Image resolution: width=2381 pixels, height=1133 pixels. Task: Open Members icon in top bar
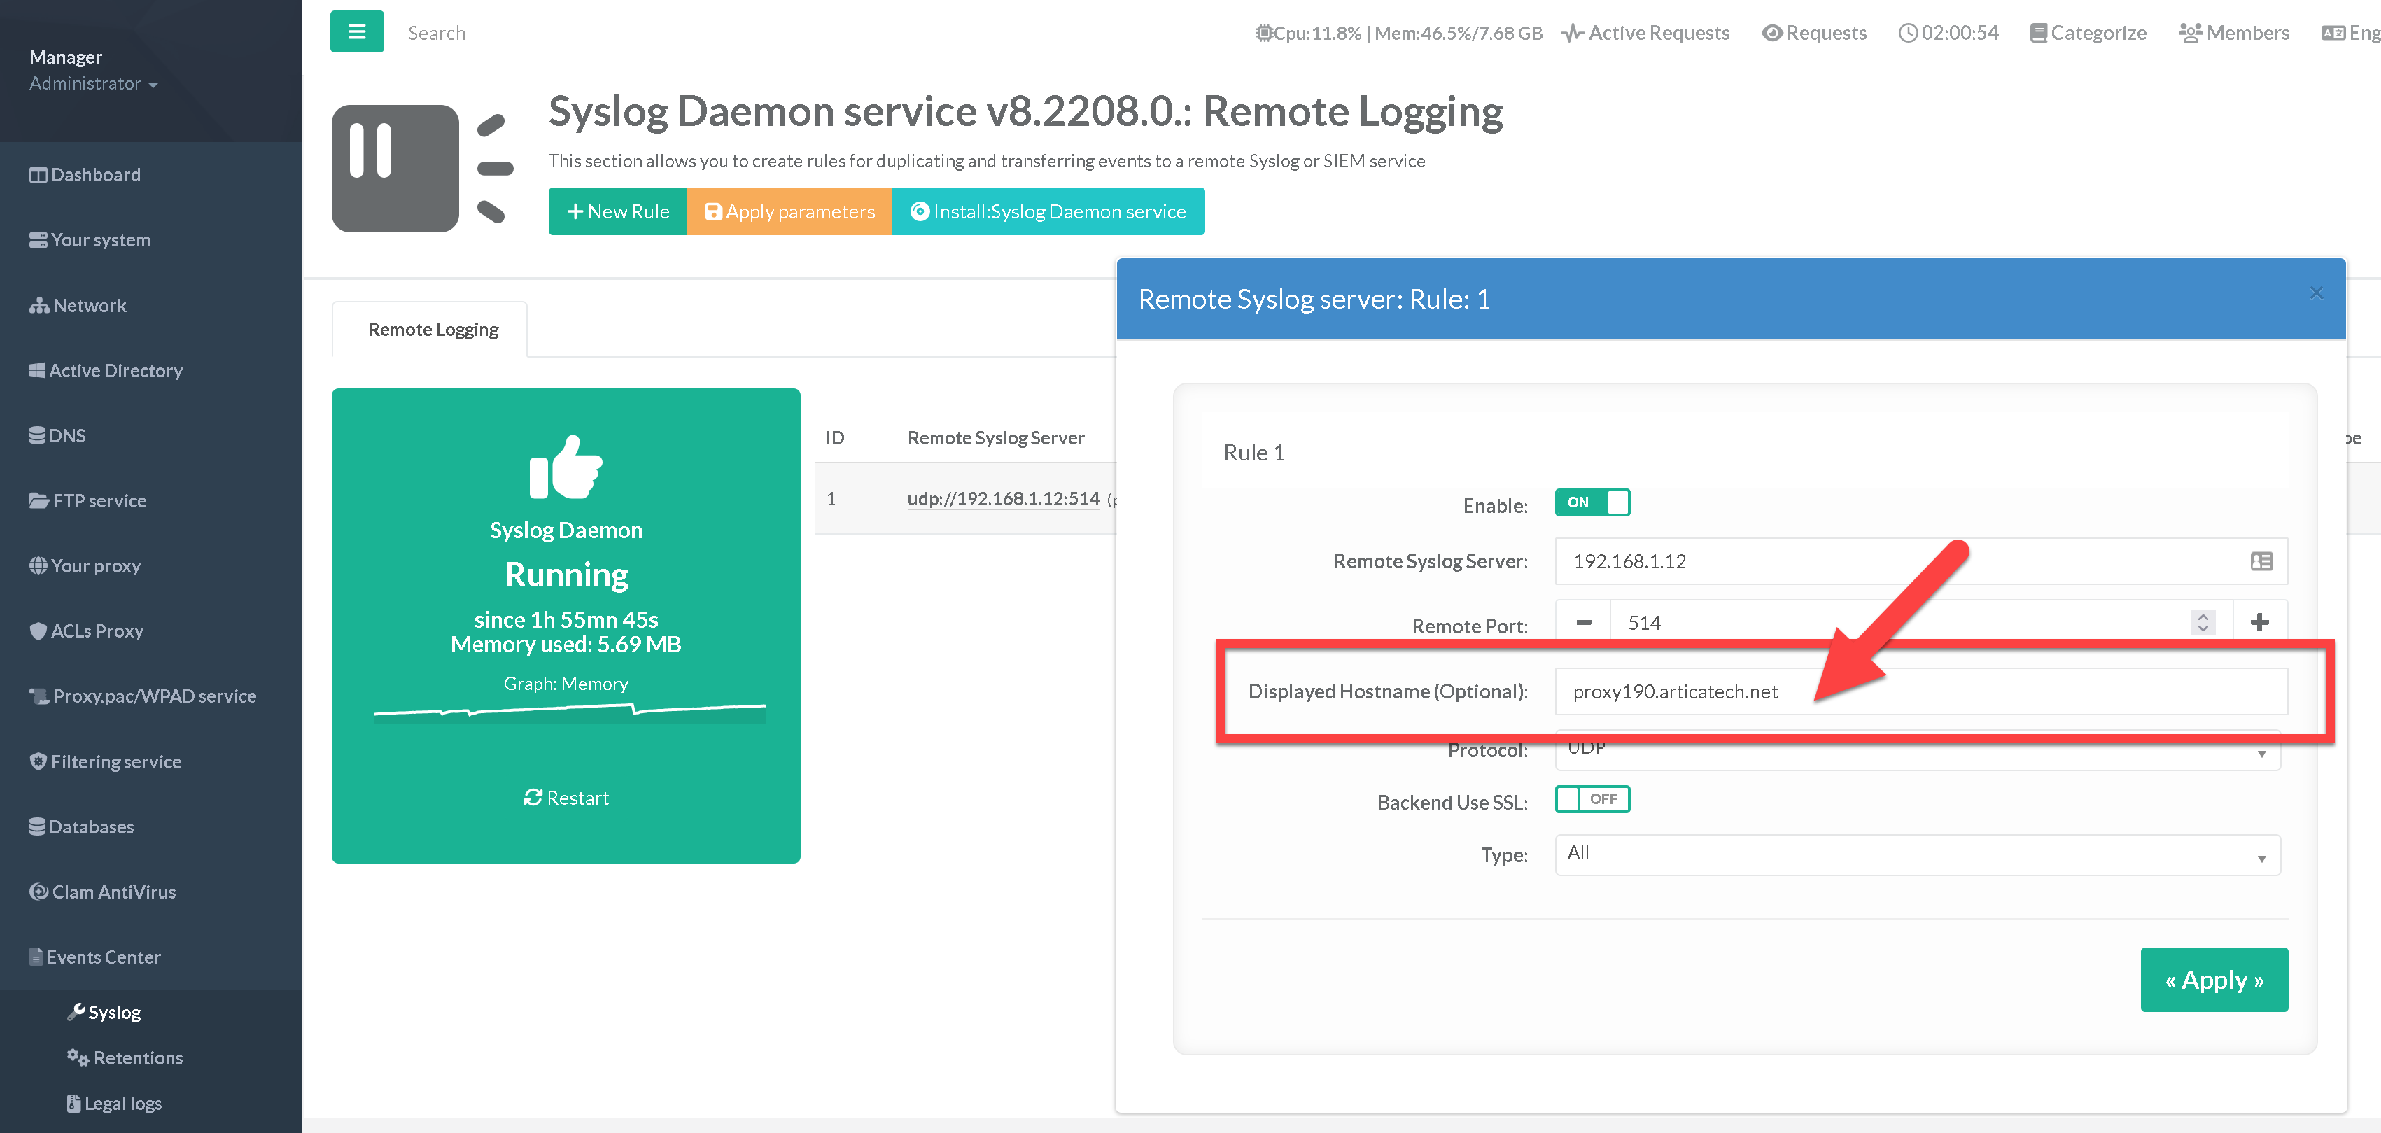point(2190,34)
